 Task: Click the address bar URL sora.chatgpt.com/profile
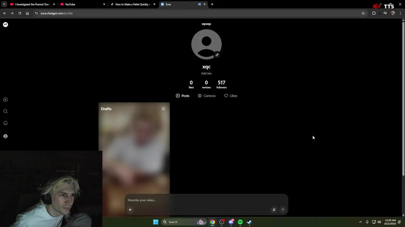pos(57,13)
